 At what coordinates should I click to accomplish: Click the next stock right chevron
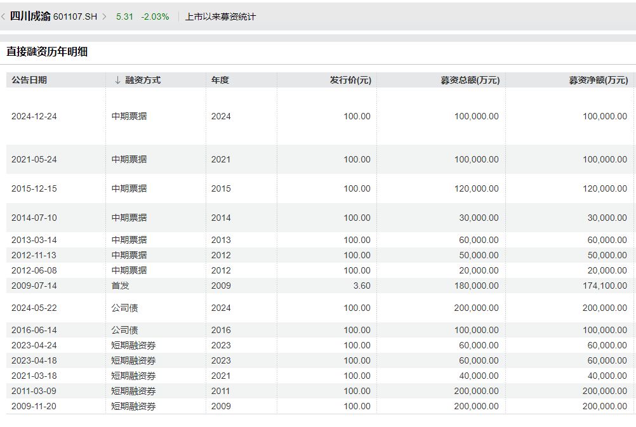(104, 16)
